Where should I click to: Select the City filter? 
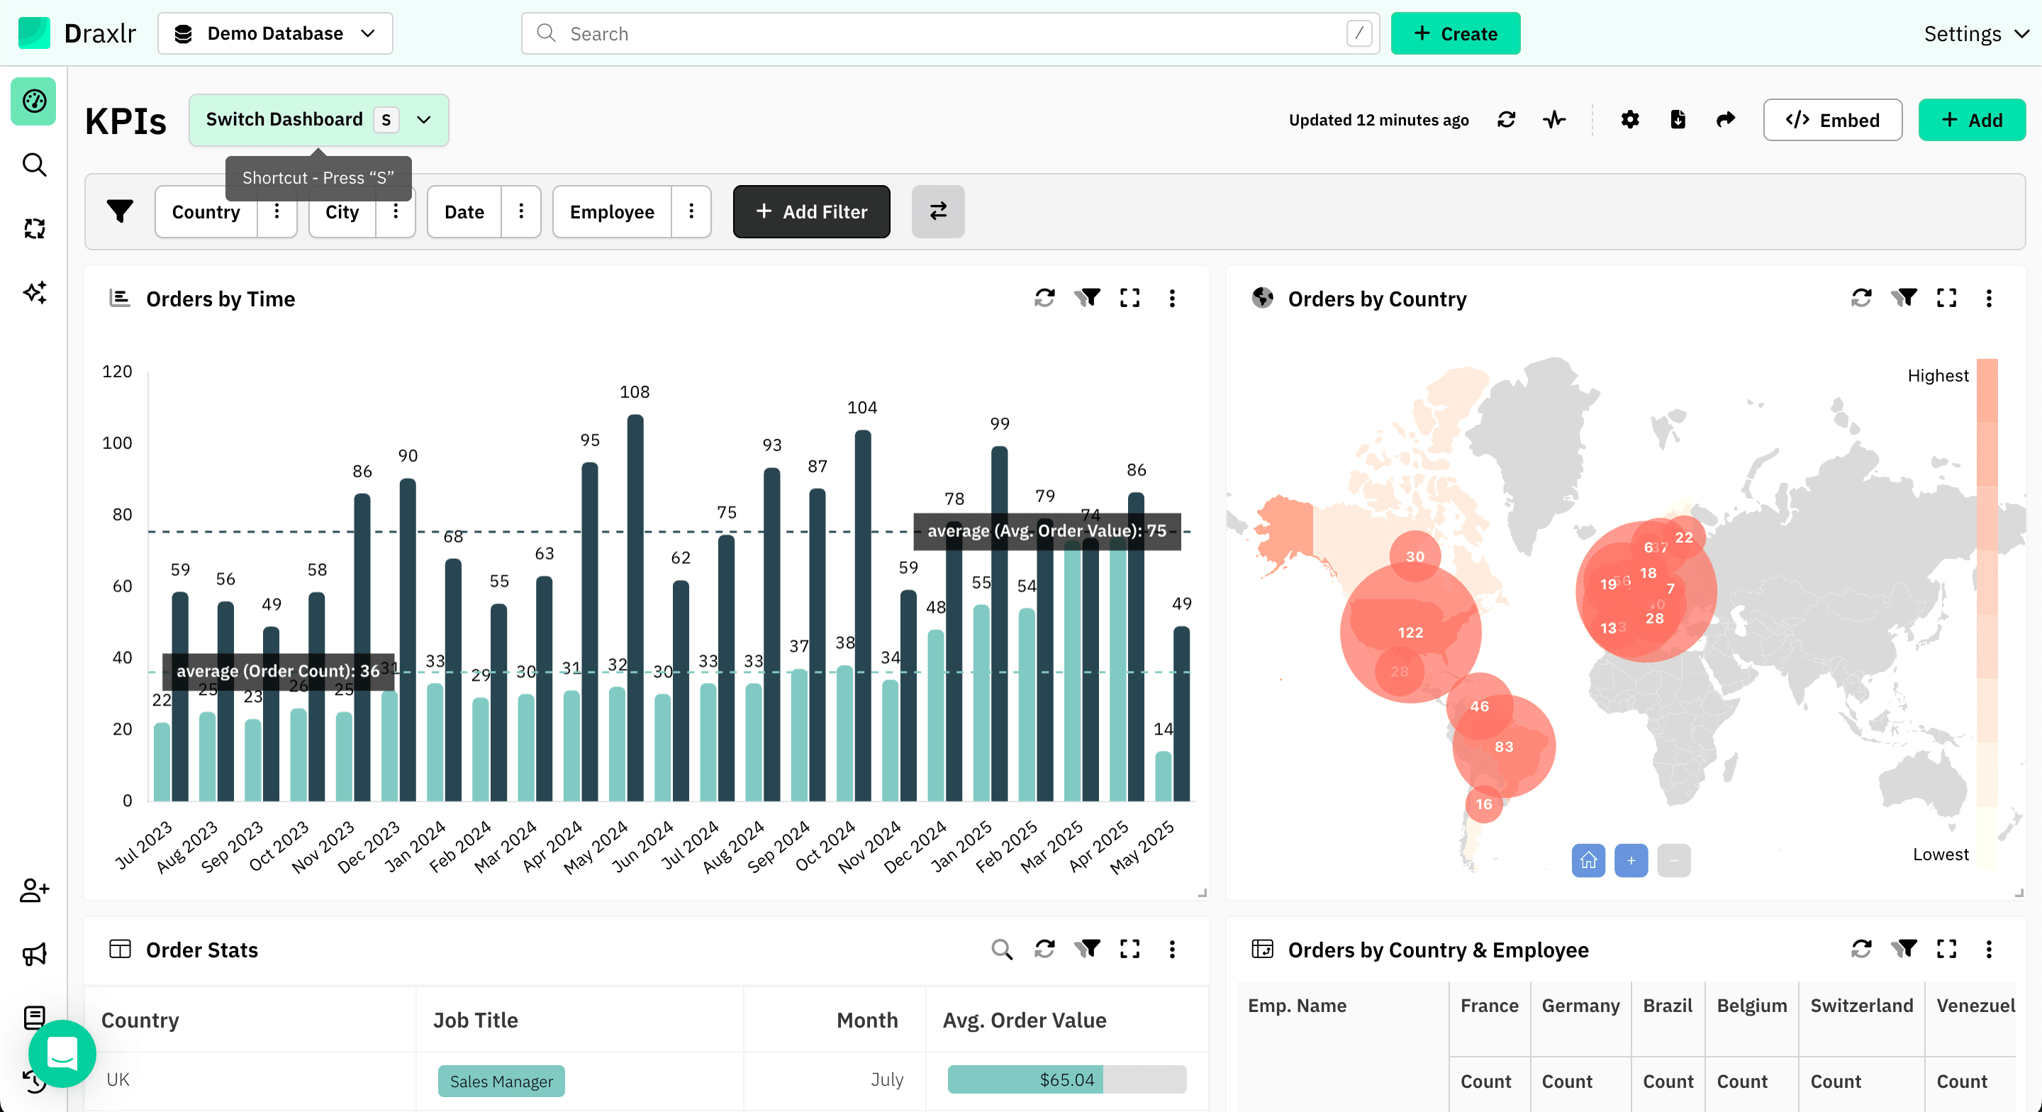(342, 212)
